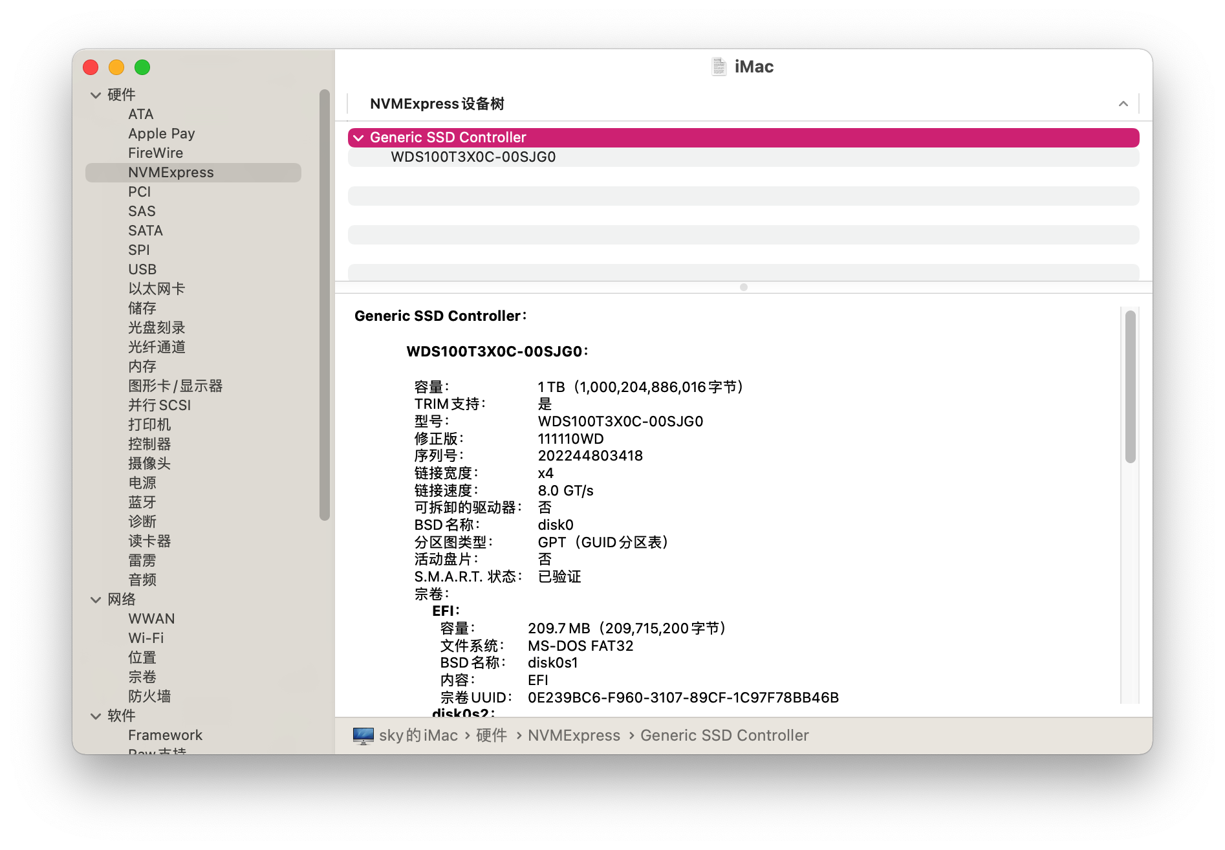Collapse the Generic SSD Controller tree row
The height and width of the screenshot is (850, 1225).
point(358,138)
